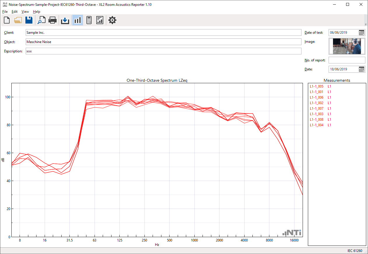Open the calculator view in the toolbar
Screen dimensions: 368x254
[89, 20]
